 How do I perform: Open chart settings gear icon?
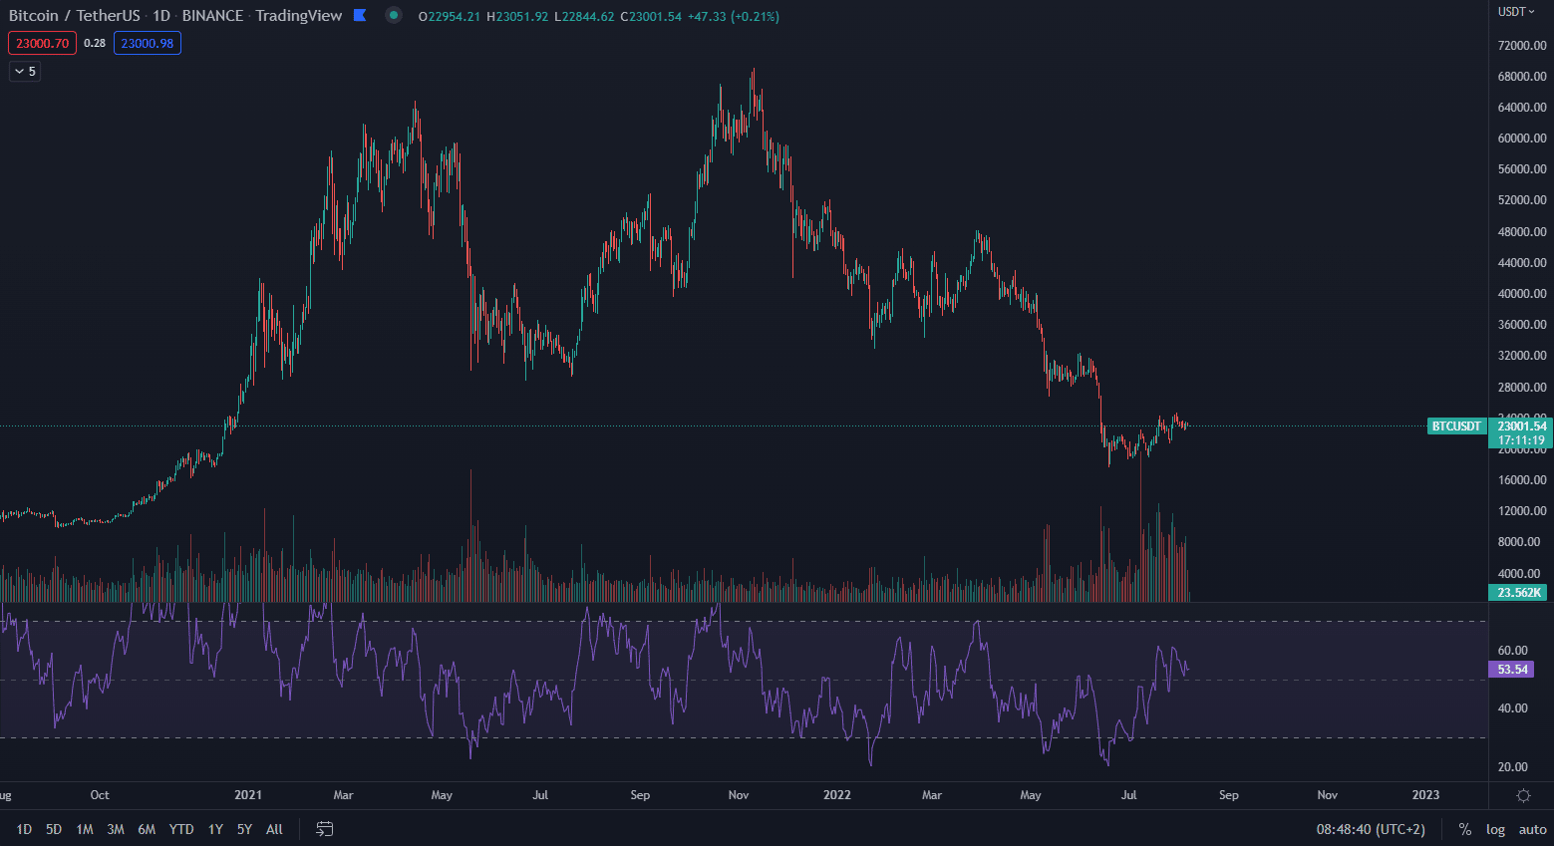[1523, 795]
